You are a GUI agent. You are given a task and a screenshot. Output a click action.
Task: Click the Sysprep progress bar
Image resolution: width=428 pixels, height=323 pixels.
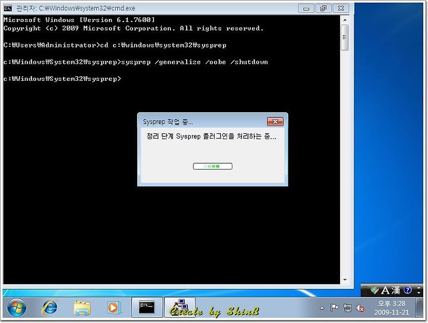tap(213, 167)
